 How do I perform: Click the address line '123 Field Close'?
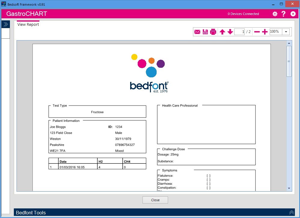(x=61, y=133)
